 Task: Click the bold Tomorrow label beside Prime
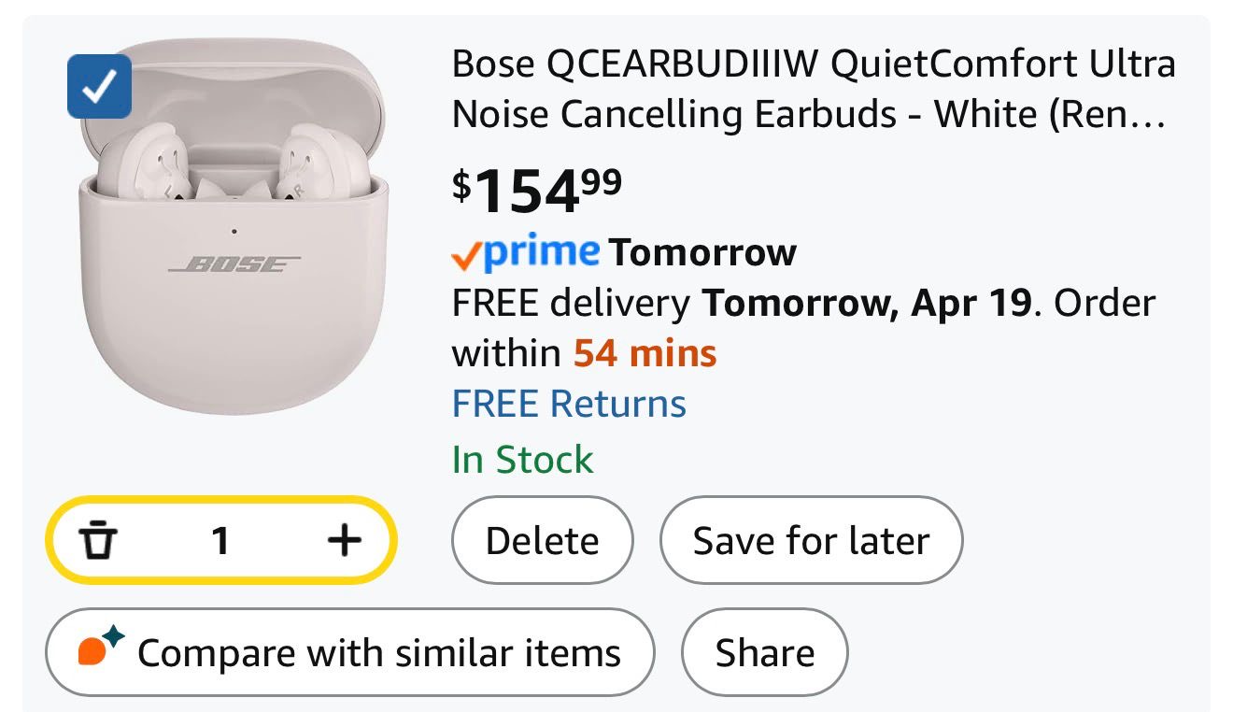(x=702, y=252)
